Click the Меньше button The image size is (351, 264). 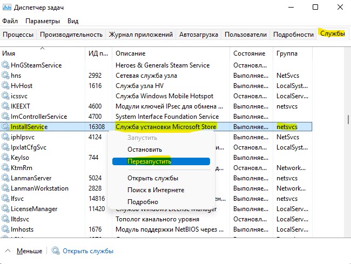pyautogui.click(x=29, y=251)
